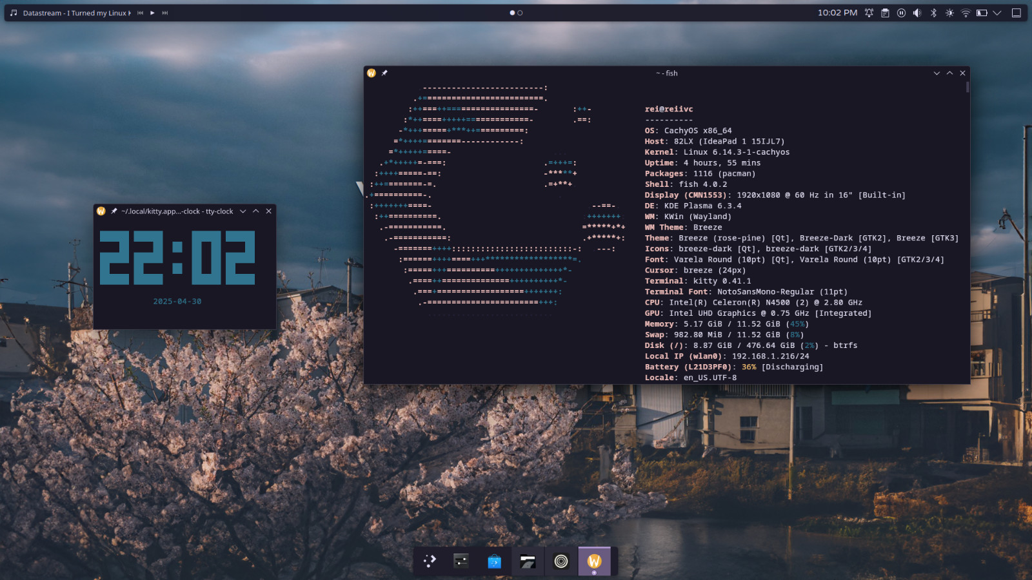Image resolution: width=1032 pixels, height=580 pixels.
Task: Expand the hidden system tray arrow
Action: click(997, 13)
